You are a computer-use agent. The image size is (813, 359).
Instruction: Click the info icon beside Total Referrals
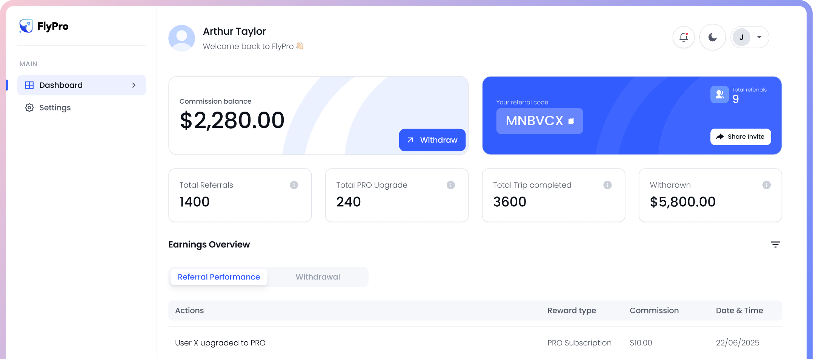click(294, 185)
